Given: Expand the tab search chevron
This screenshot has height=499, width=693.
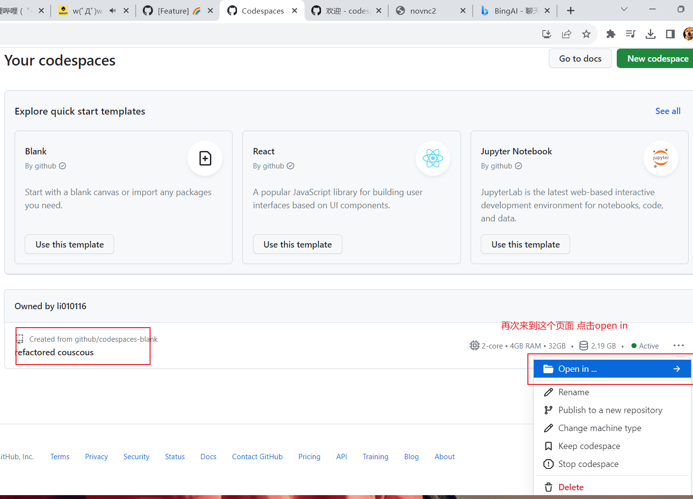Looking at the screenshot, I should 624,9.
